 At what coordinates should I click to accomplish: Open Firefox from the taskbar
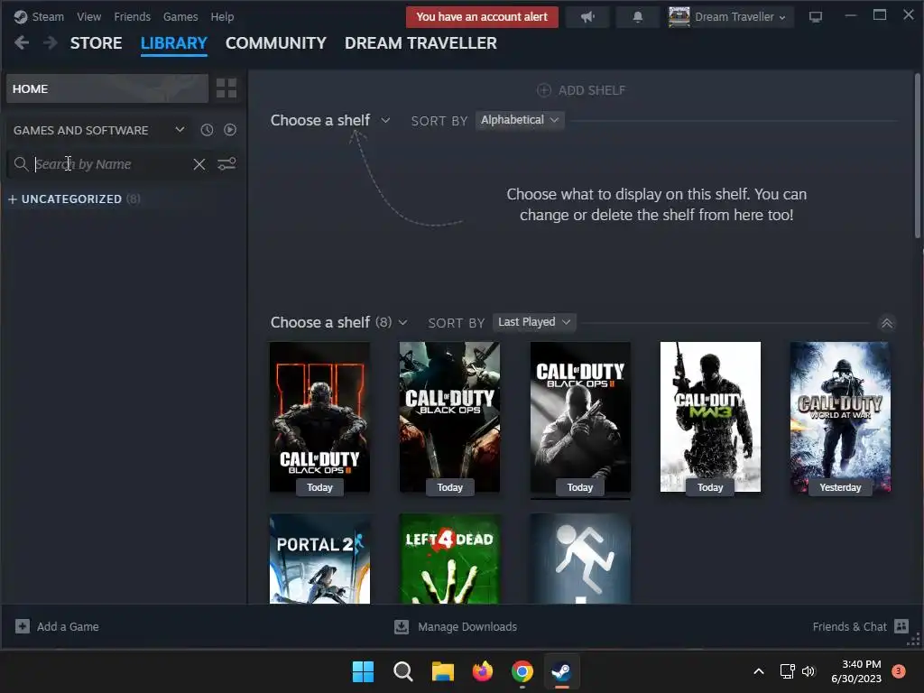(x=483, y=671)
